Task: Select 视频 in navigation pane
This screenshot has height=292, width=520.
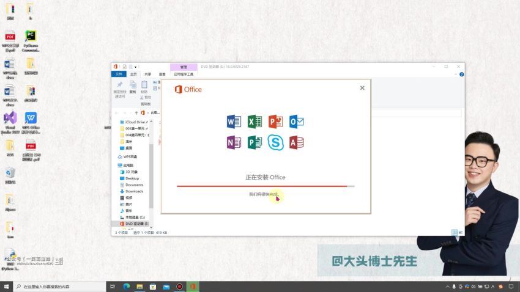Action: point(126,198)
